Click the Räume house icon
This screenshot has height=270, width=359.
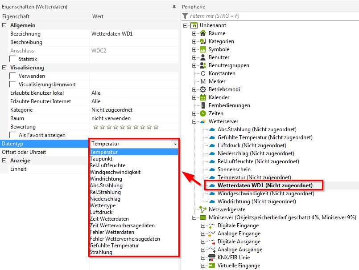click(x=203, y=33)
